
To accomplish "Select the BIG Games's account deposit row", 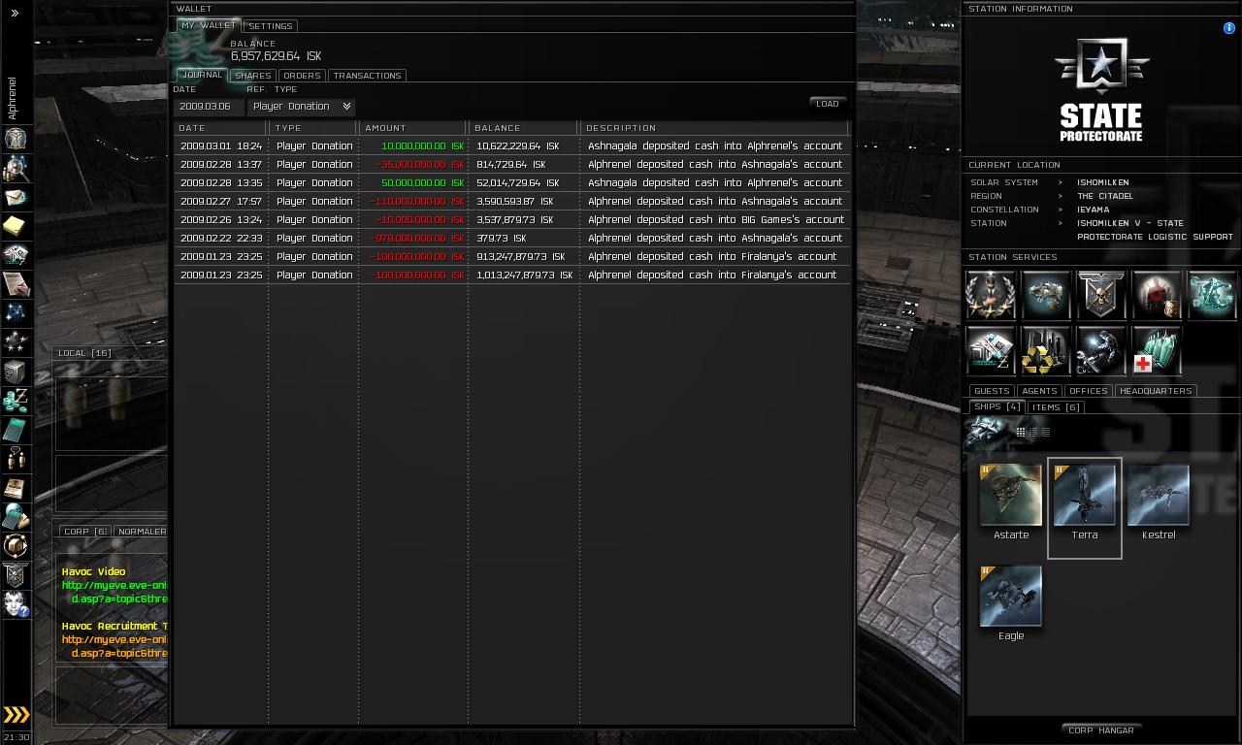I will tap(511, 220).
